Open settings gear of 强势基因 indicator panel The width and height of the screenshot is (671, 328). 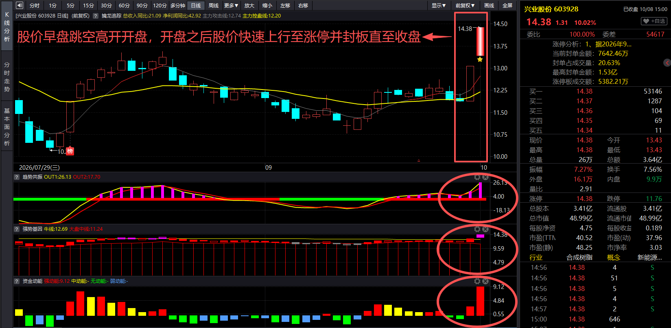(x=477, y=229)
